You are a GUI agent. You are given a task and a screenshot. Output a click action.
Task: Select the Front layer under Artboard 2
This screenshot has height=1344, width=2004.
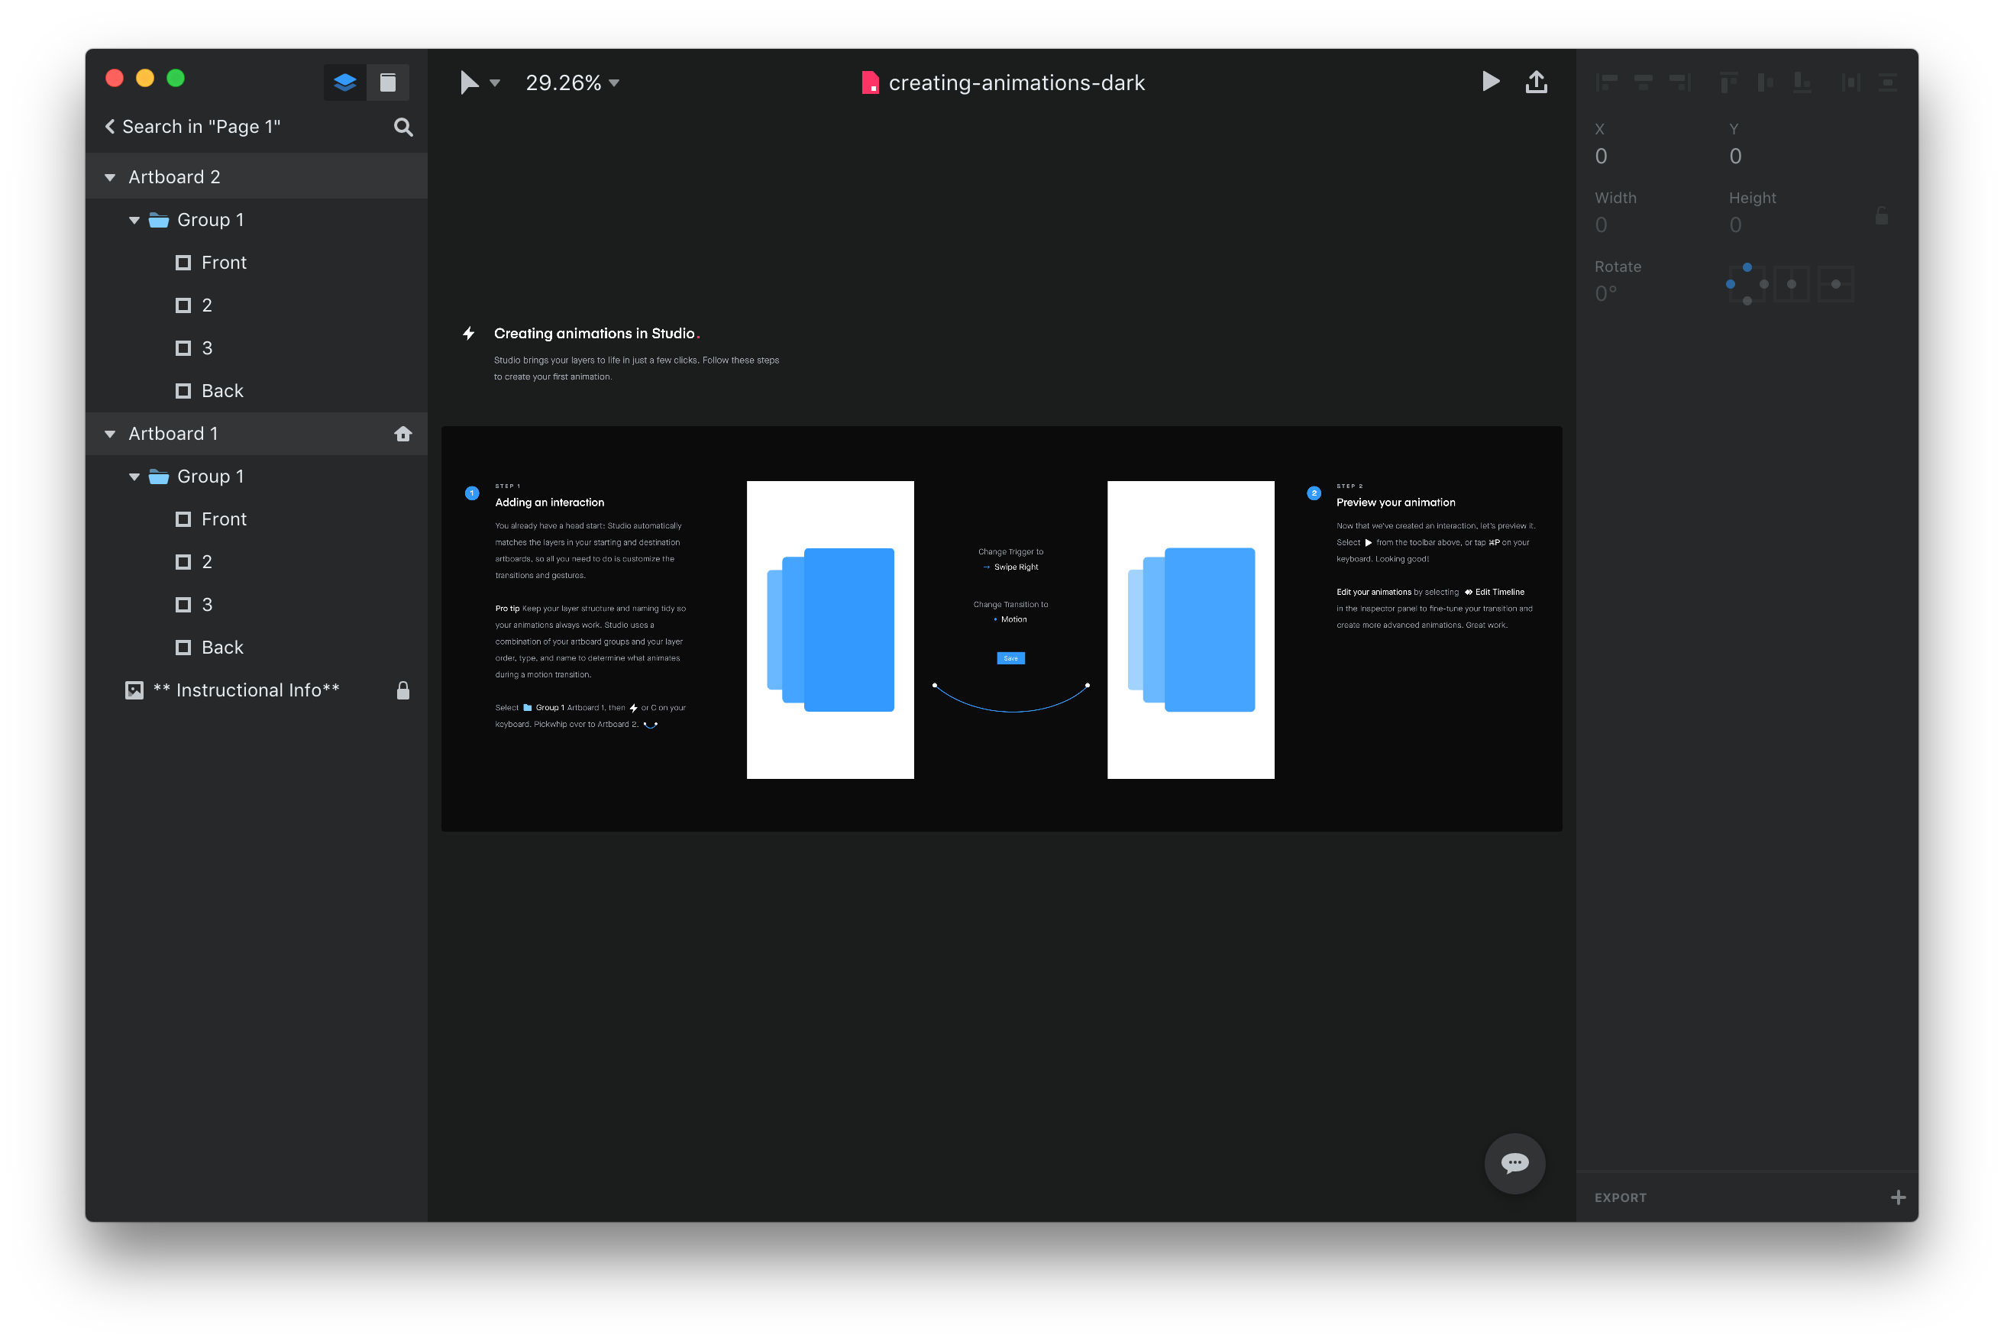[224, 262]
